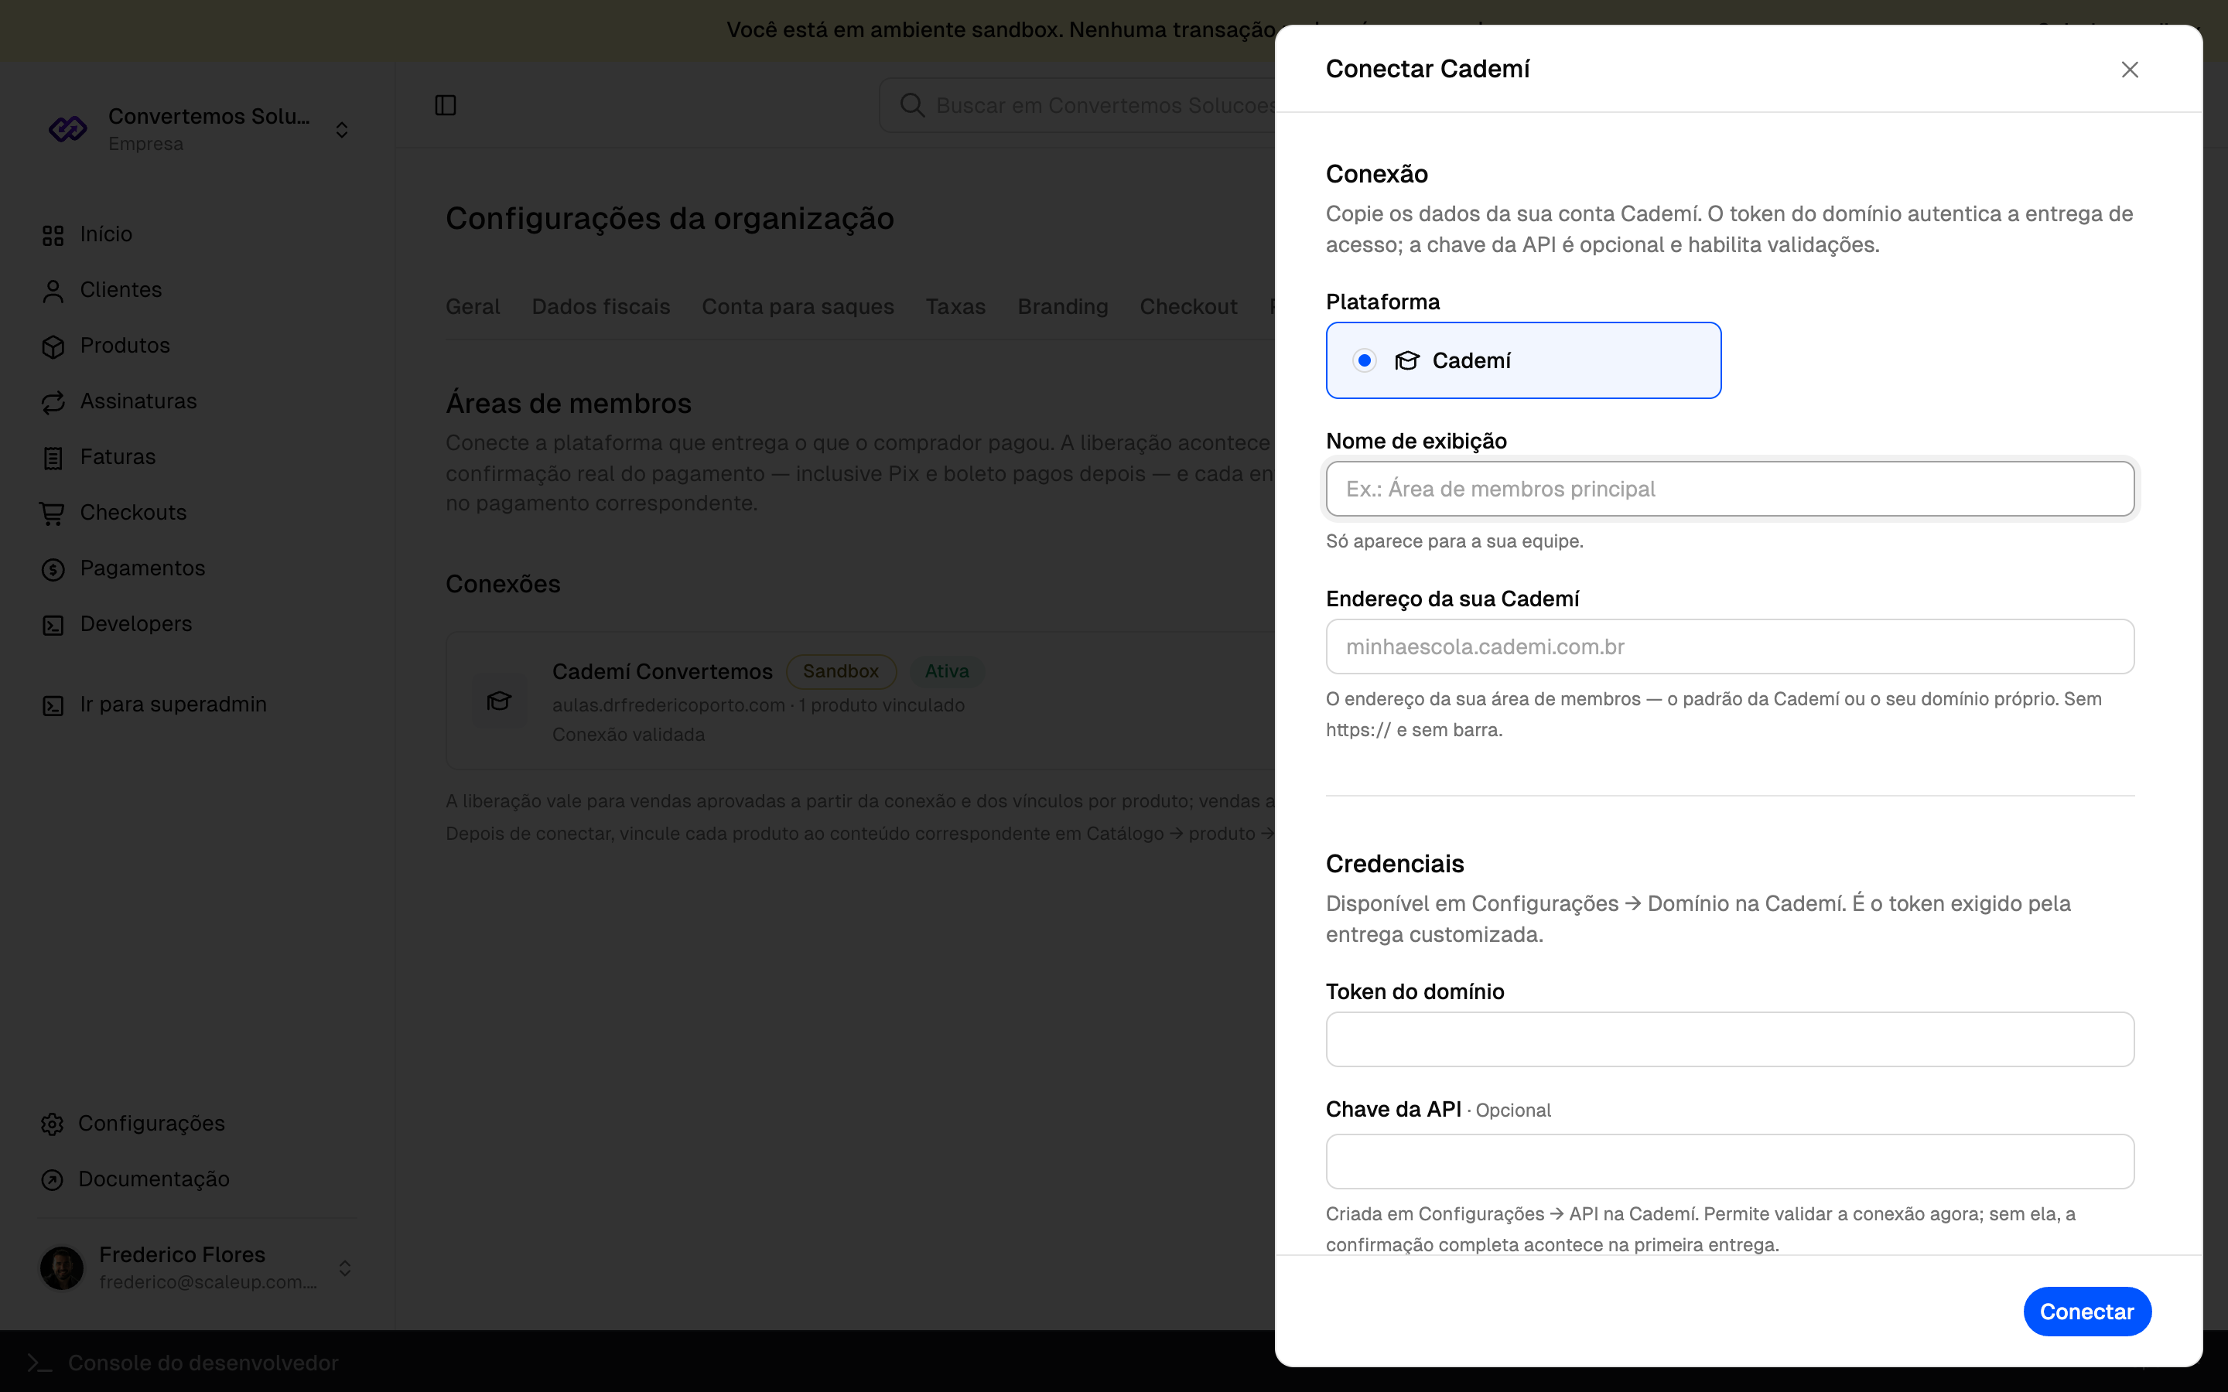Focus the Nome de exibição field

click(x=1730, y=489)
